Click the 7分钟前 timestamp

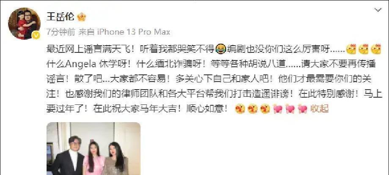(61, 32)
